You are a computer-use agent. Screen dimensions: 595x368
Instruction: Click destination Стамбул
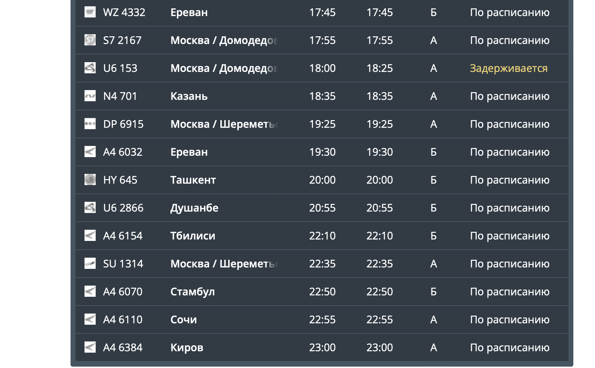click(x=192, y=292)
